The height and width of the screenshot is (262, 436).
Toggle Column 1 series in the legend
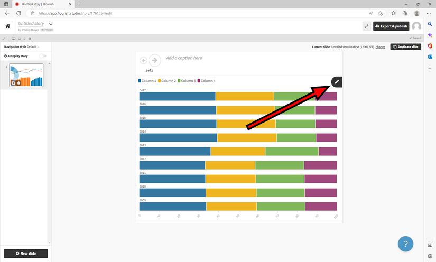pos(147,81)
